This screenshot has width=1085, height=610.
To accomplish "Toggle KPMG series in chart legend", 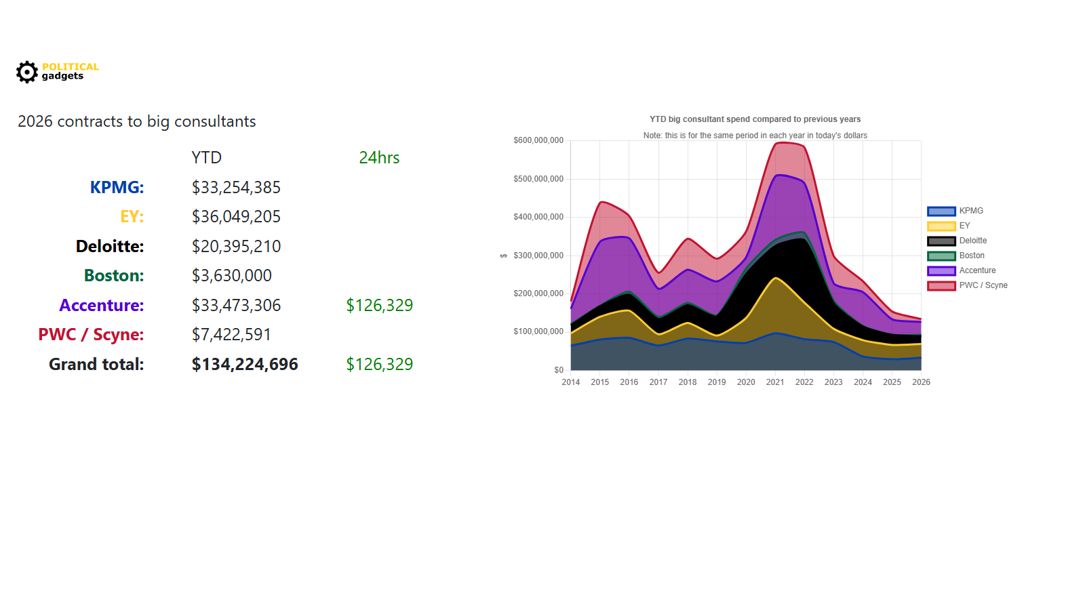I will tap(955, 211).
